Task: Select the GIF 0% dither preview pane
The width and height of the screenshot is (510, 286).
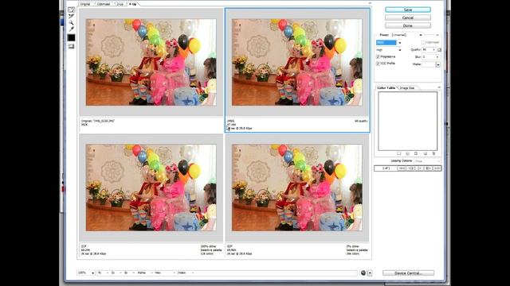Action: [x=297, y=187]
